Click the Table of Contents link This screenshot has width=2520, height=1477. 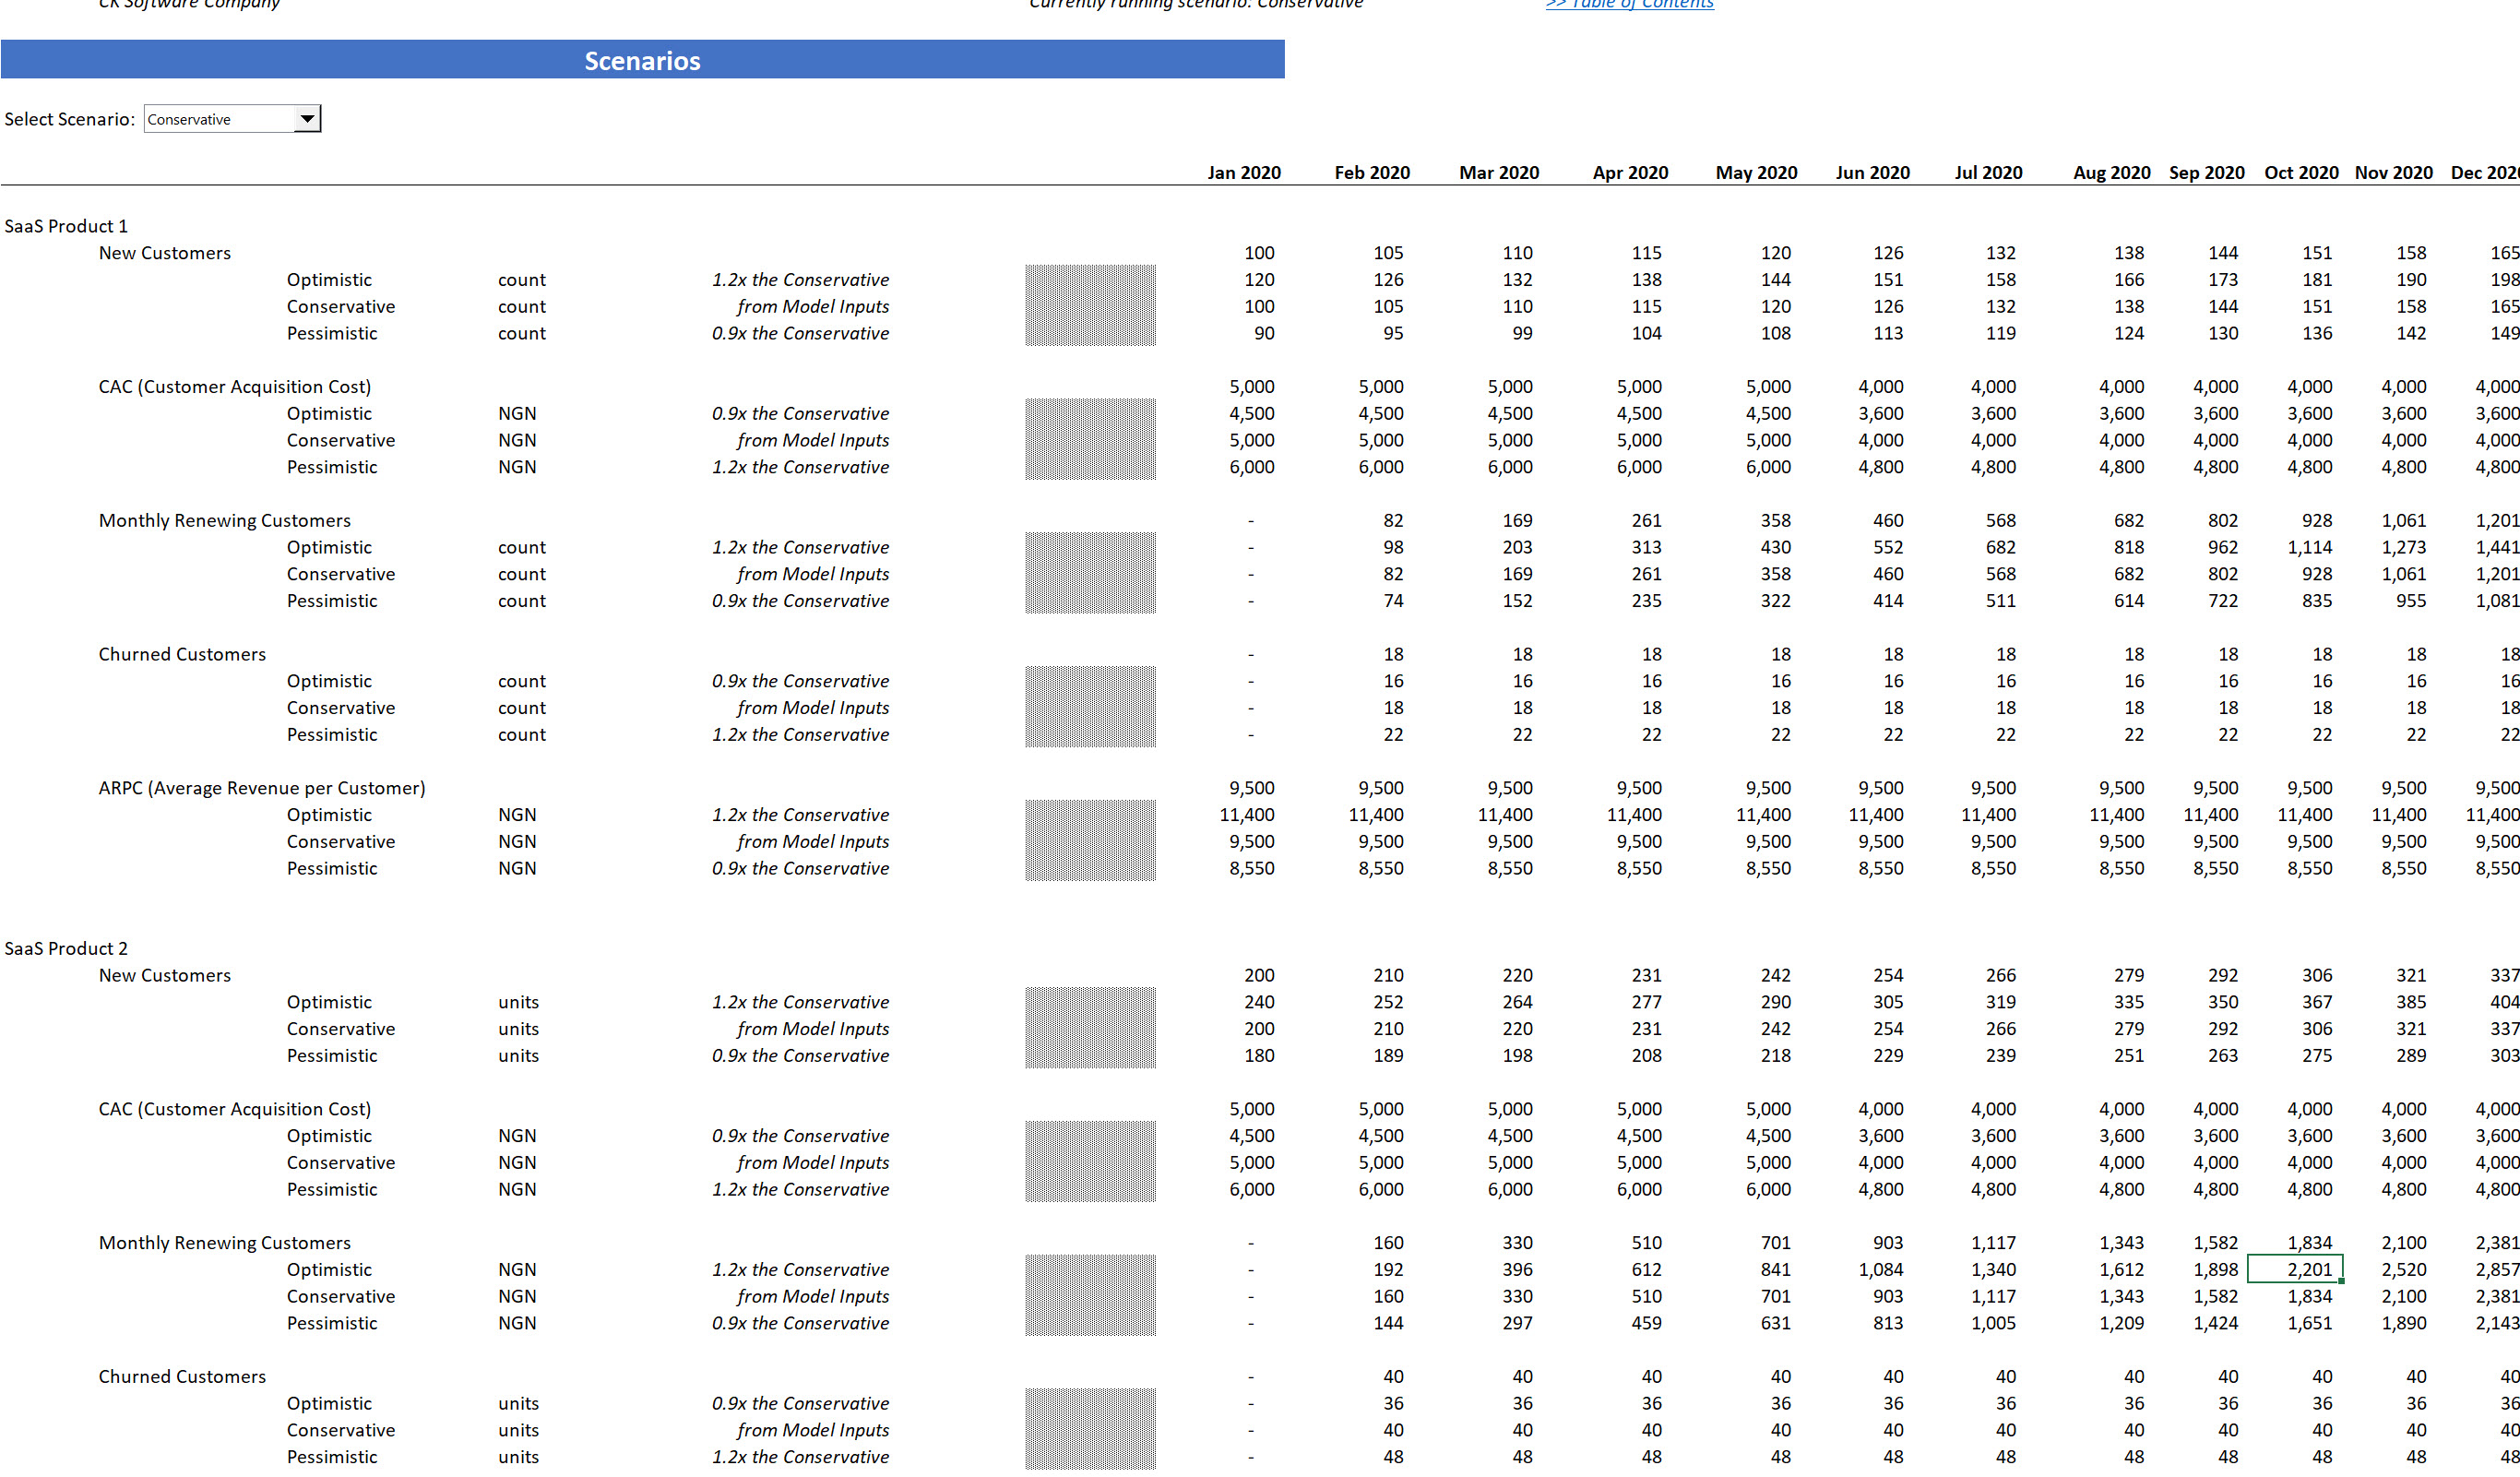coord(1629,4)
